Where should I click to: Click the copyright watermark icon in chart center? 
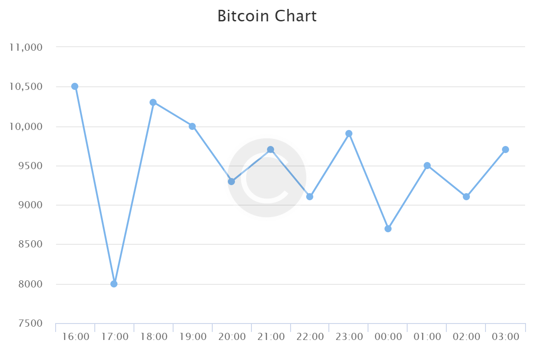tap(267, 178)
